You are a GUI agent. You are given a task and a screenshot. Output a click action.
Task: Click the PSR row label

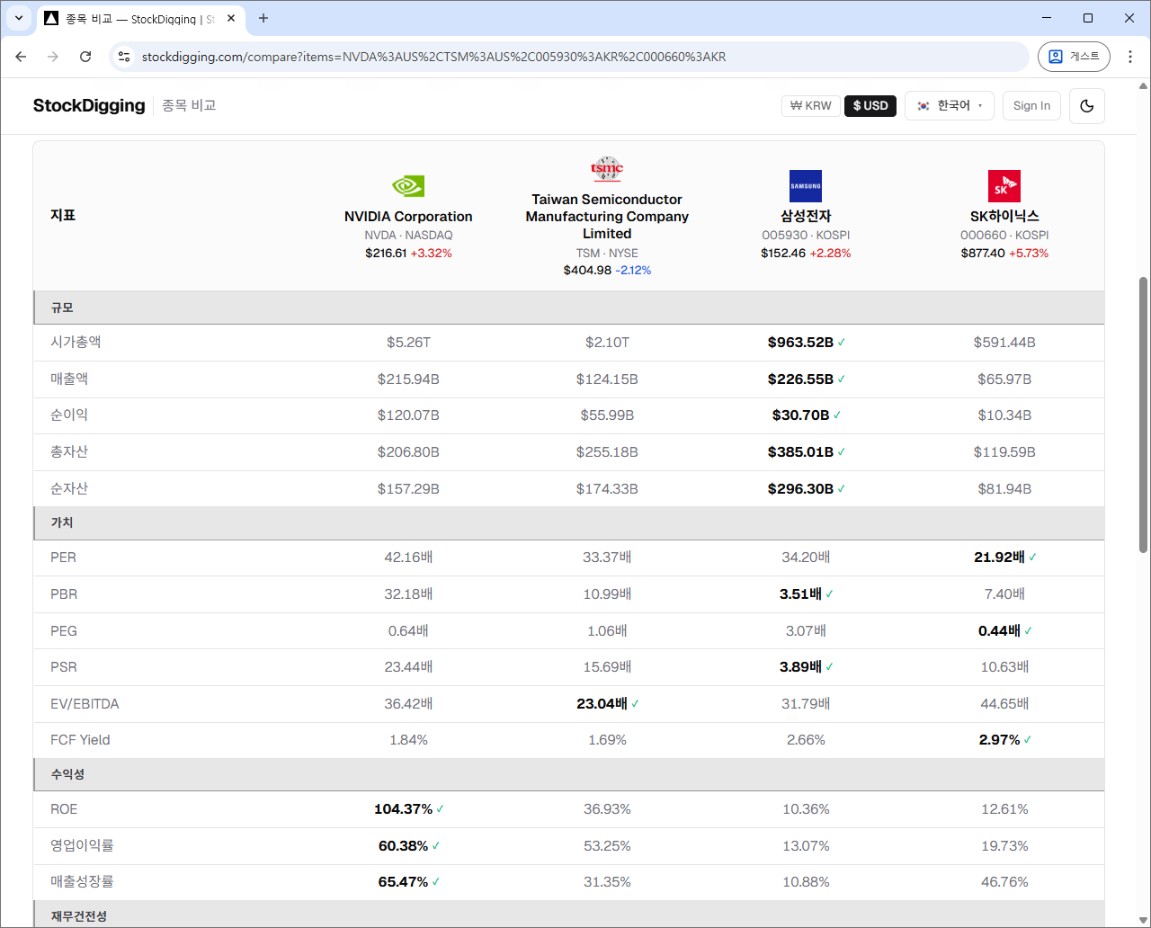(64, 667)
